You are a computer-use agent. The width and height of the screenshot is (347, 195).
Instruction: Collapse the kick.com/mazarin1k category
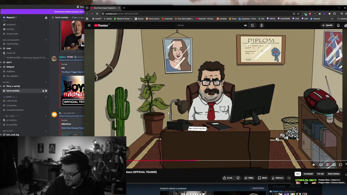coord(12,40)
